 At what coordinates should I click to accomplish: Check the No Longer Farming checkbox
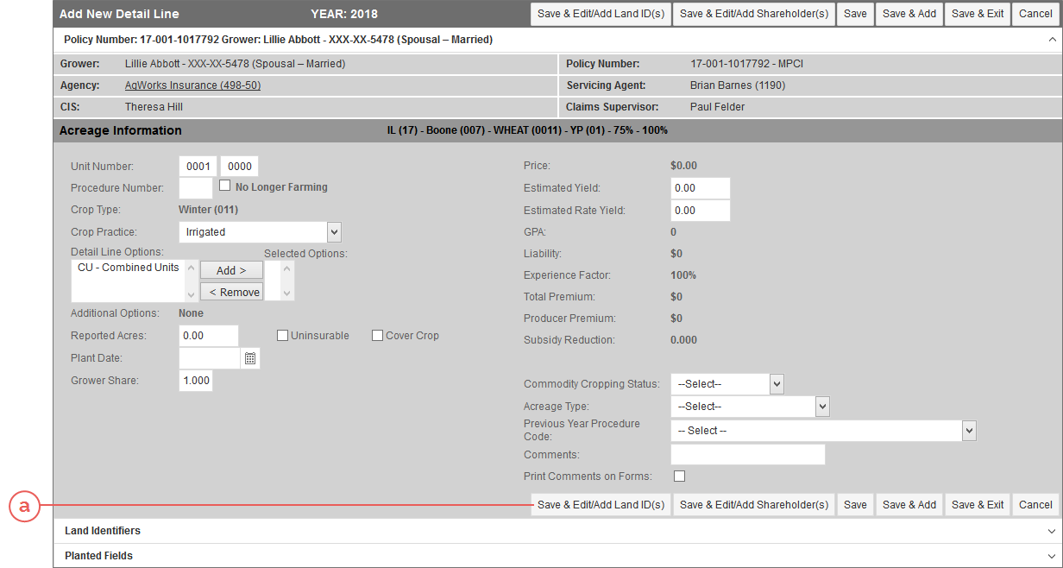tap(224, 185)
